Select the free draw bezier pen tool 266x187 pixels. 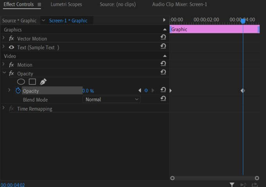click(43, 82)
